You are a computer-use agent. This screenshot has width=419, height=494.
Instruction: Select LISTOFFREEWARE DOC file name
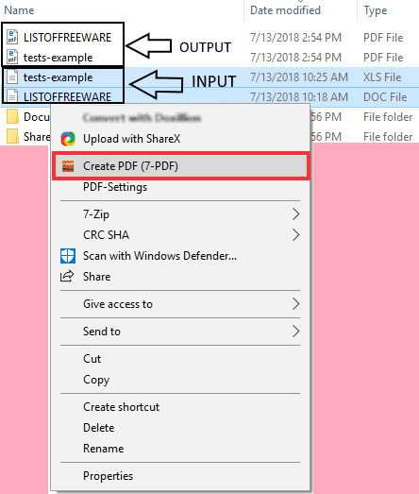(67, 96)
